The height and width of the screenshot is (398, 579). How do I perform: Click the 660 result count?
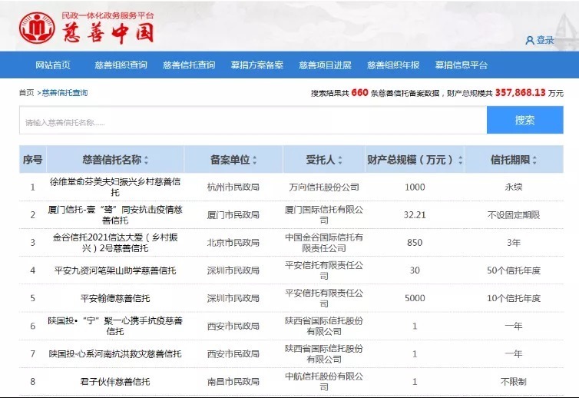pyautogui.click(x=359, y=92)
